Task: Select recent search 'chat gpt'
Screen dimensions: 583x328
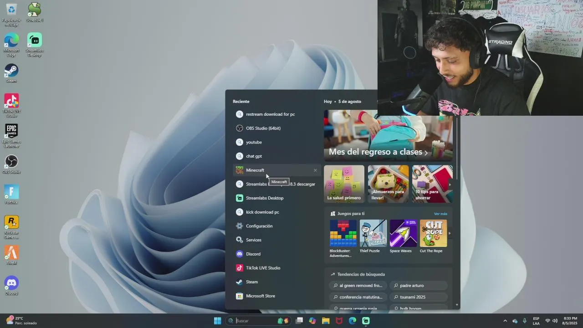Action: point(277,156)
